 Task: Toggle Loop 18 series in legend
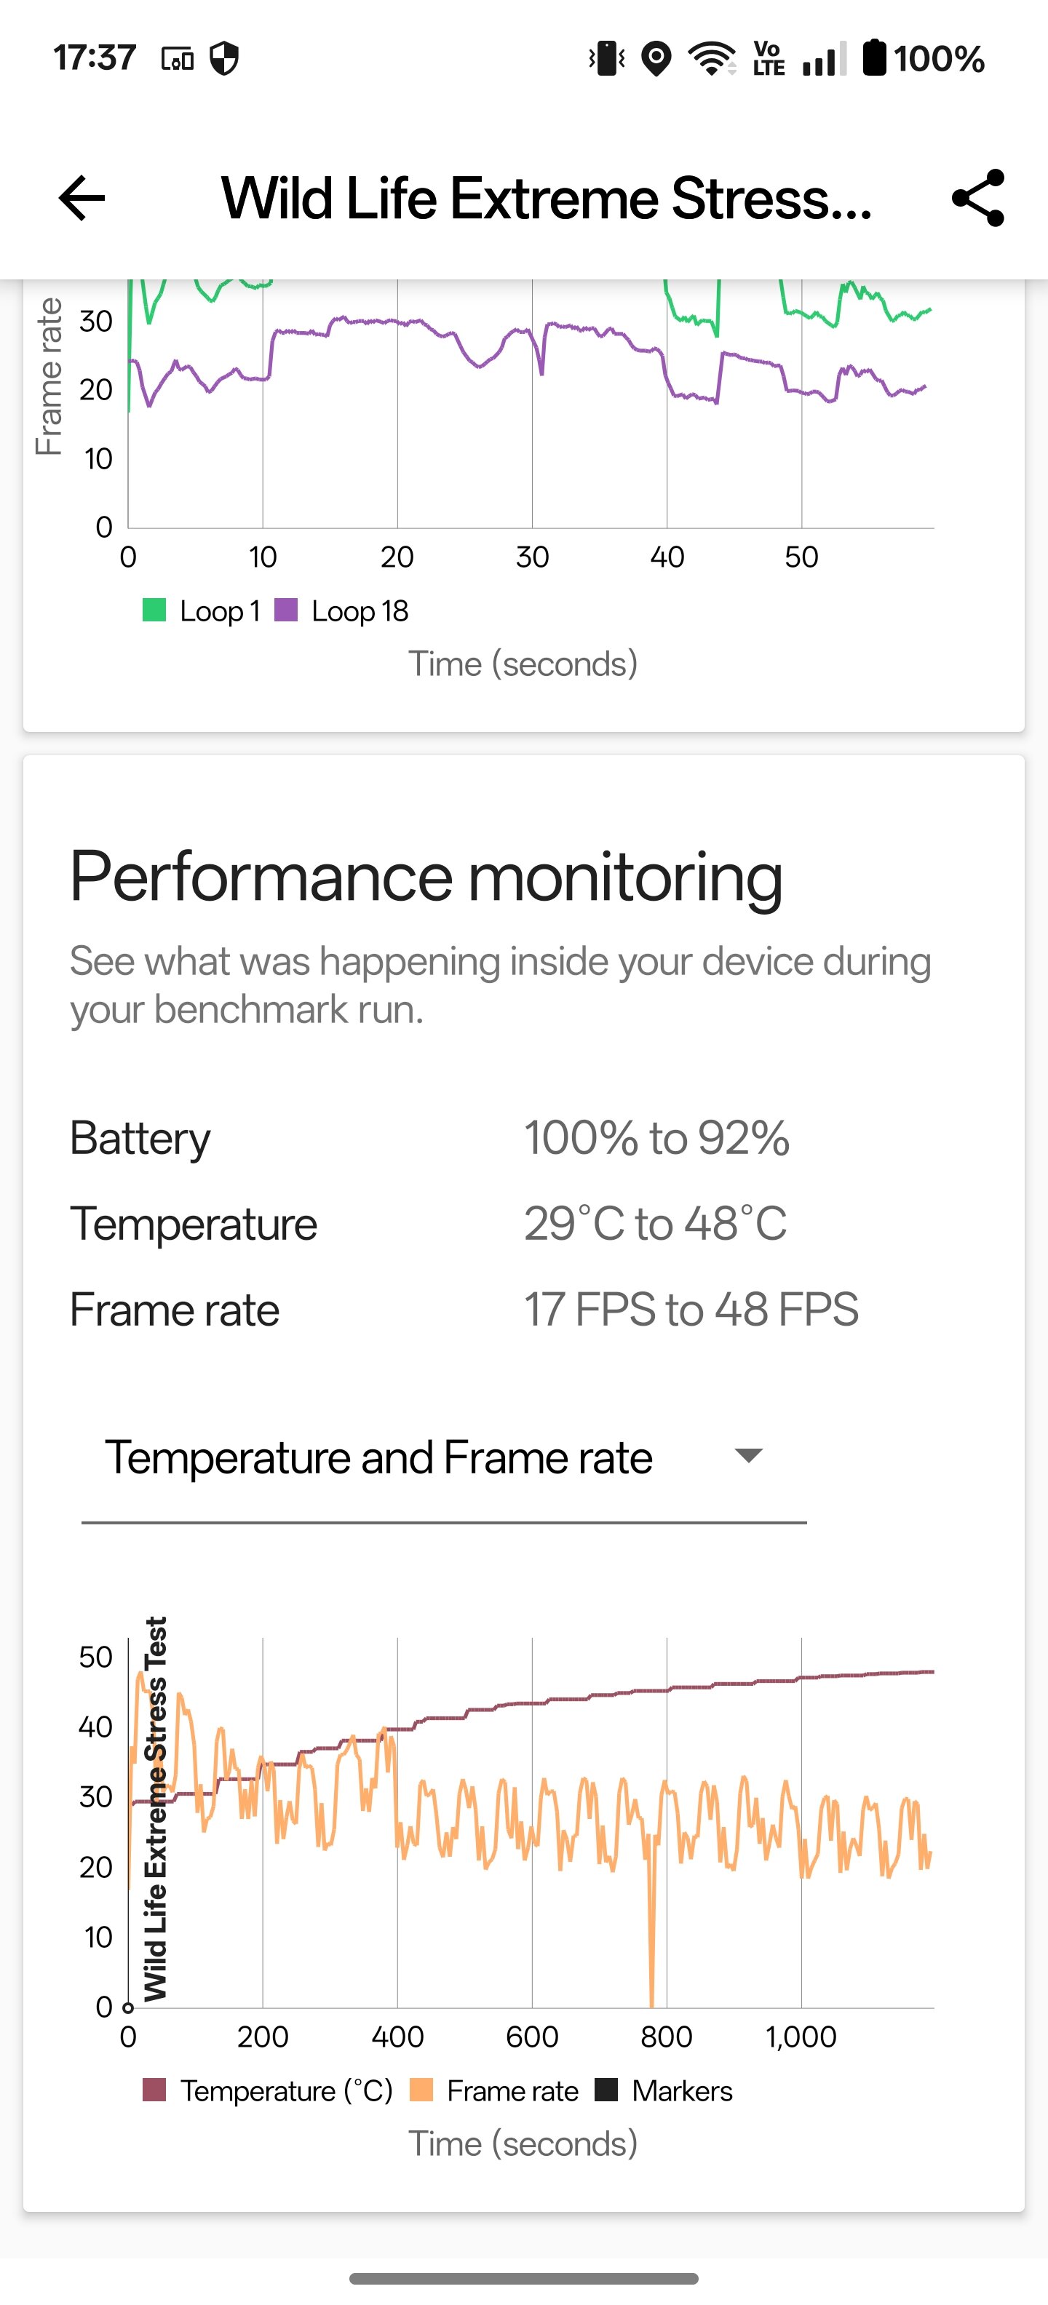click(x=341, y=611)
